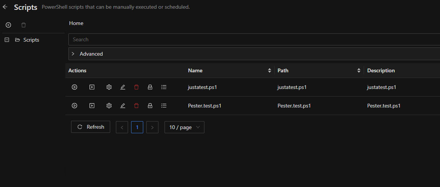
Task: Click justatest.ps1 in the Name column
Action: [x=203, y=87]
